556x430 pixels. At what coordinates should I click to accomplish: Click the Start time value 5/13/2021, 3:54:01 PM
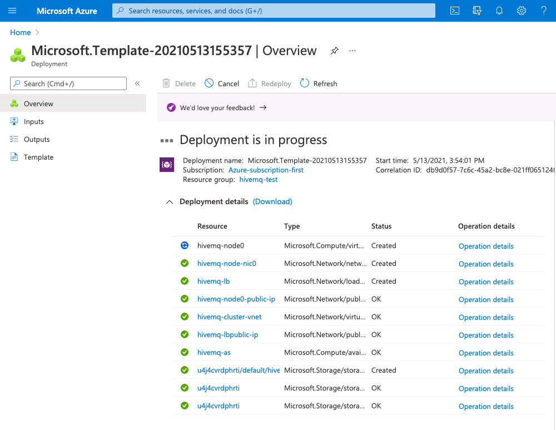(x=449, y=160)
